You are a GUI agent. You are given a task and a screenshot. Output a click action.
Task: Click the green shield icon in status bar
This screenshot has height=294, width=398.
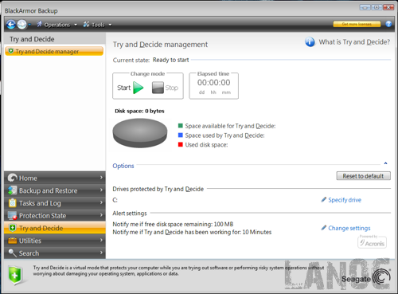click(x=15, y=275)
